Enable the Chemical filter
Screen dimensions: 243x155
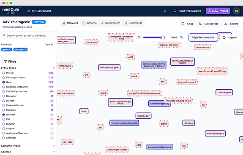coord(3,138)
